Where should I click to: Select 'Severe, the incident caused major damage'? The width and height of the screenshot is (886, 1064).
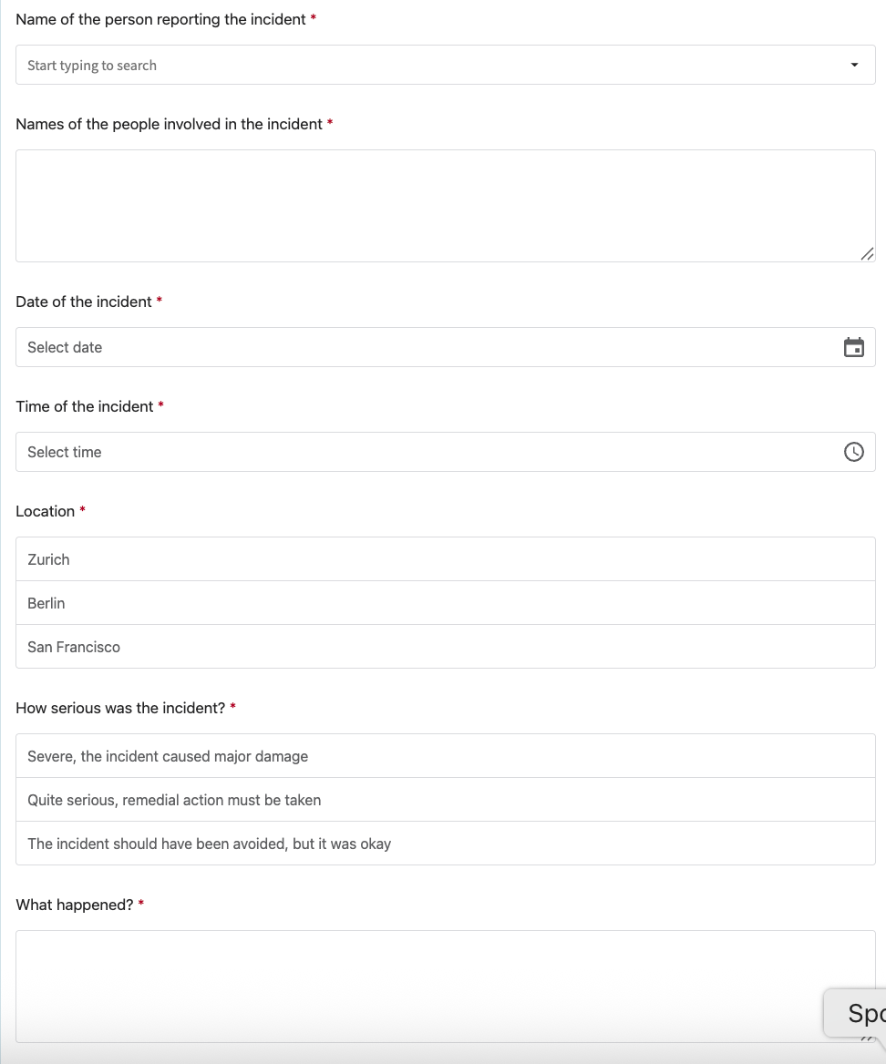click(445, 756)
